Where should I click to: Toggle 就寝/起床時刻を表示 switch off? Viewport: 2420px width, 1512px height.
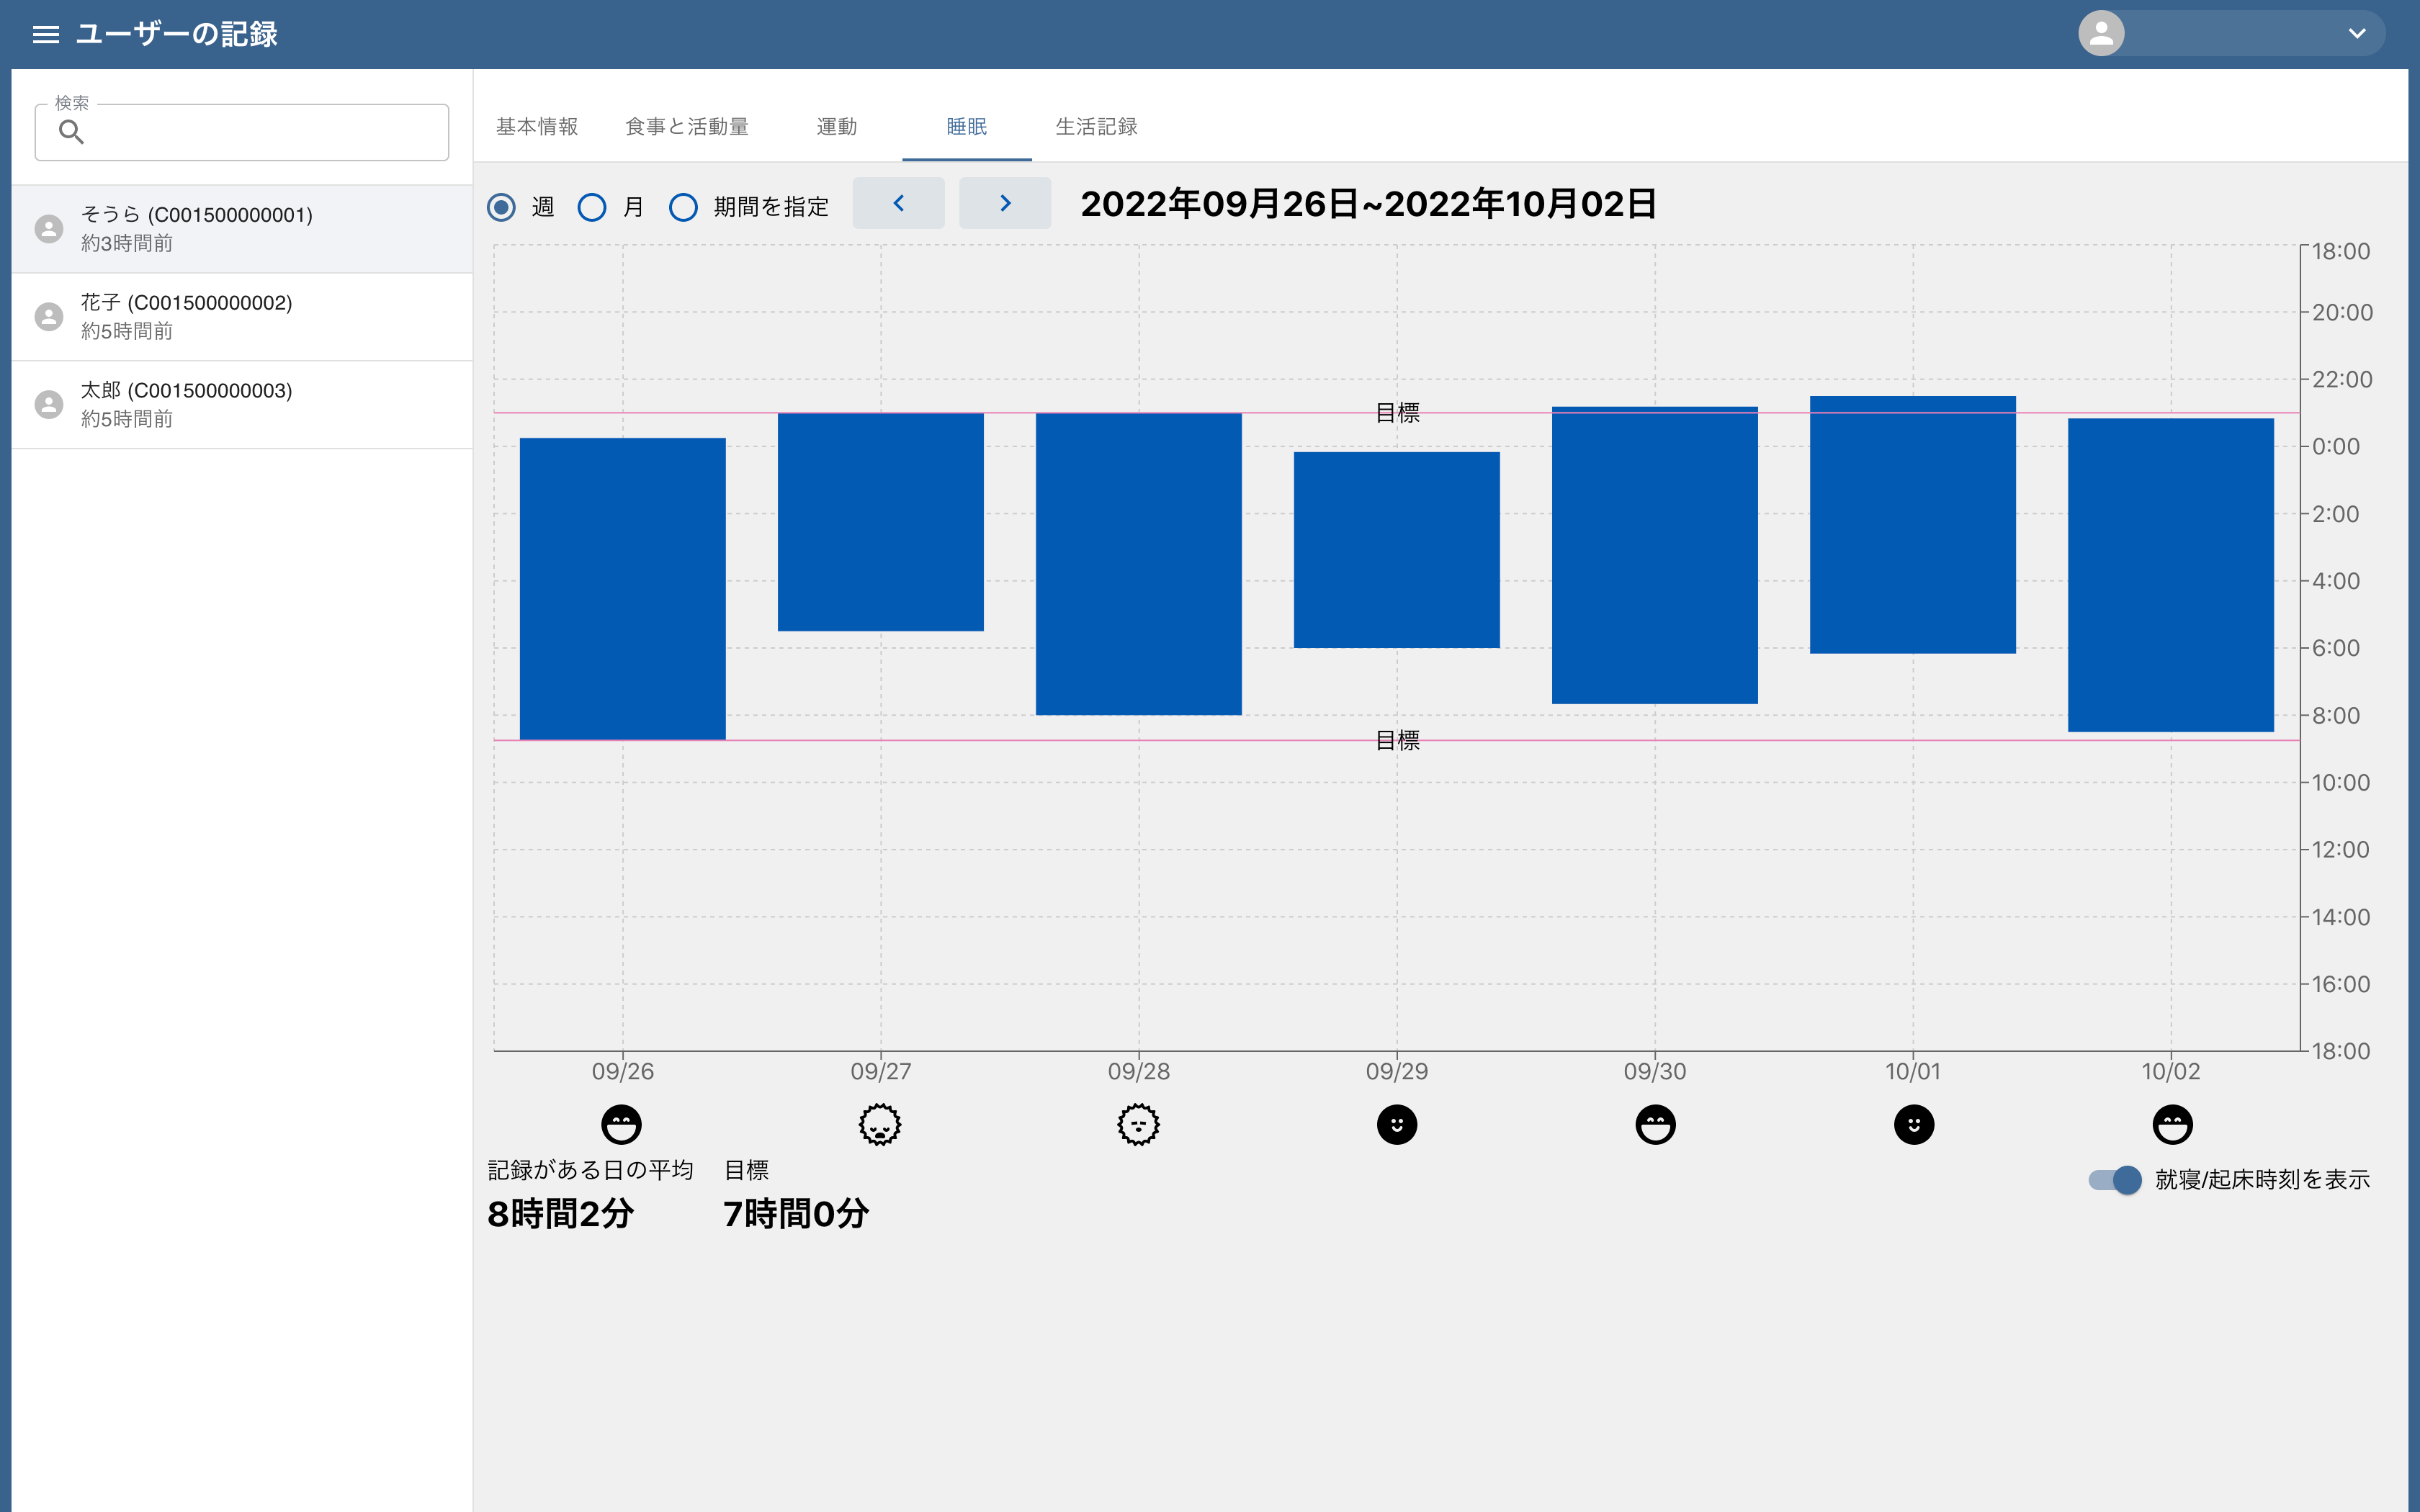click(2114, 1180)
